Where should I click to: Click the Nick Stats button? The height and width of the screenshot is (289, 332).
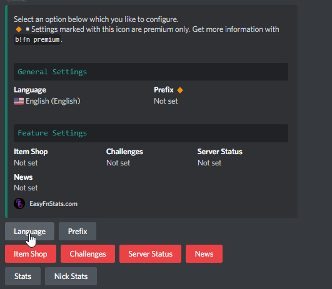coord(71,276)
